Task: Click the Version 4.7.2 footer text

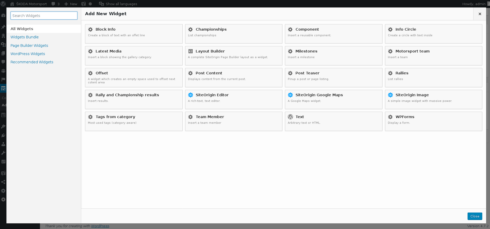Action: coord(478,226)
